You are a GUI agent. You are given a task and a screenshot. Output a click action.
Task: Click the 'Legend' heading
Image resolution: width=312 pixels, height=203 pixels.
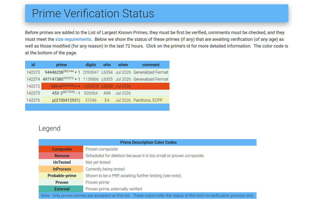[x=49, y=128]
